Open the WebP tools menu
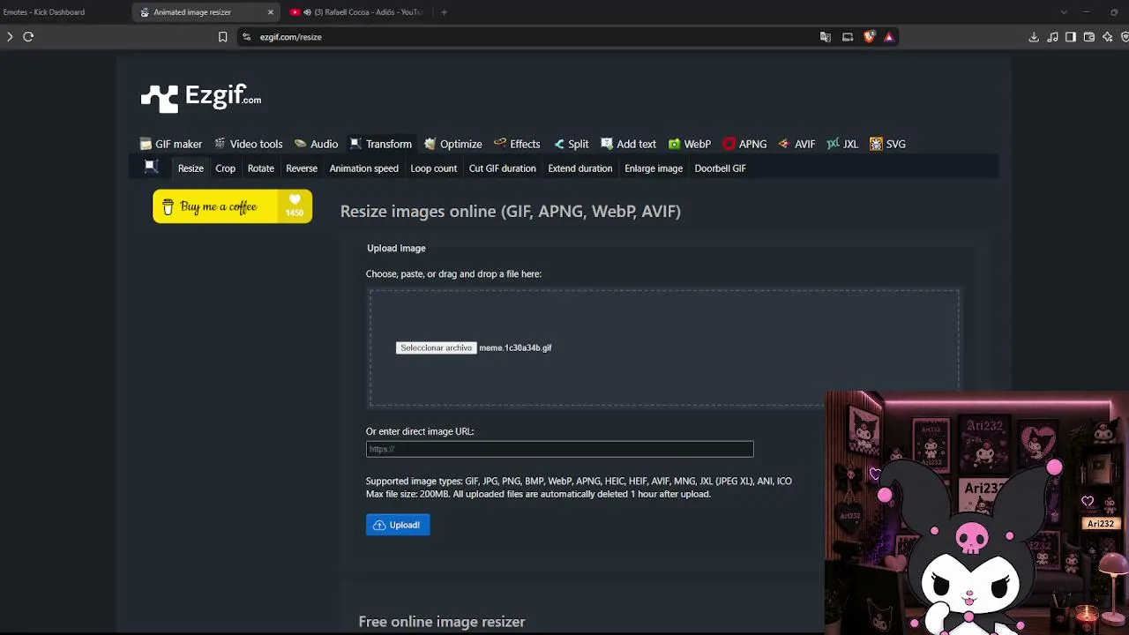 [x=690, y=144]
